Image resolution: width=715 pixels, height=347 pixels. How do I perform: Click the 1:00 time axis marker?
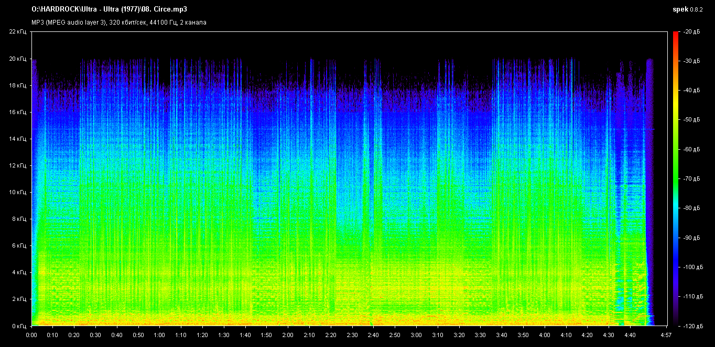(159, 334)
